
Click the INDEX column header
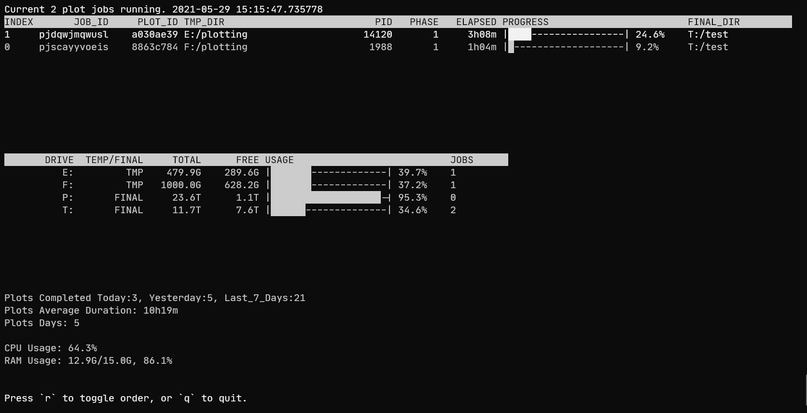click(x=19, y=22)
